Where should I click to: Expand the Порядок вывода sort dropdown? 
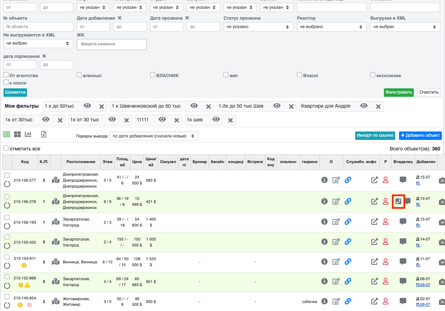(x=154, y=136)
